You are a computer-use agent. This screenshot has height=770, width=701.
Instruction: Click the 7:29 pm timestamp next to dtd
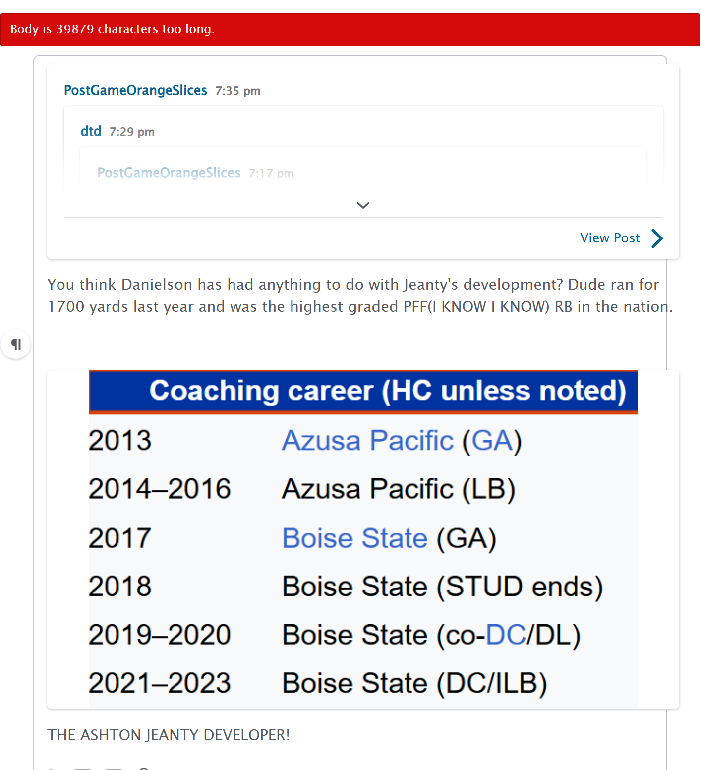(x=132, y=132)
